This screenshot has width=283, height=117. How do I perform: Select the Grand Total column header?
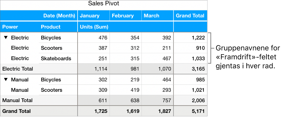[190, 16]
